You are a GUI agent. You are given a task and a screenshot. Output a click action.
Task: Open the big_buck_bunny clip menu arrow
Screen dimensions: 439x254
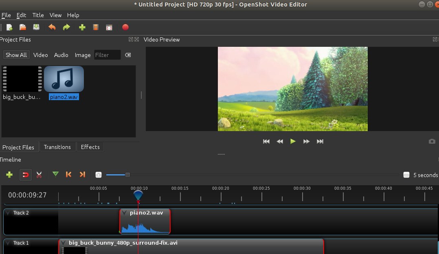click(63, 243)
